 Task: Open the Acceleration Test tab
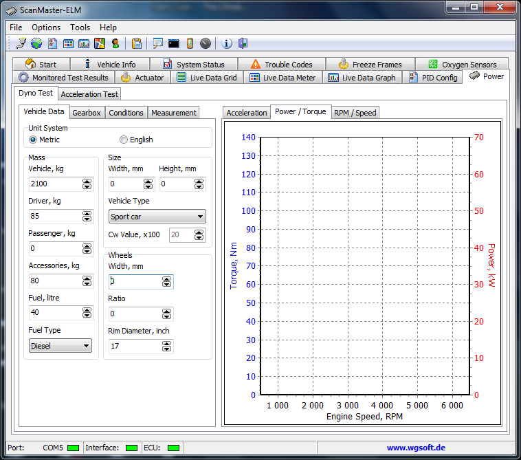89,94
